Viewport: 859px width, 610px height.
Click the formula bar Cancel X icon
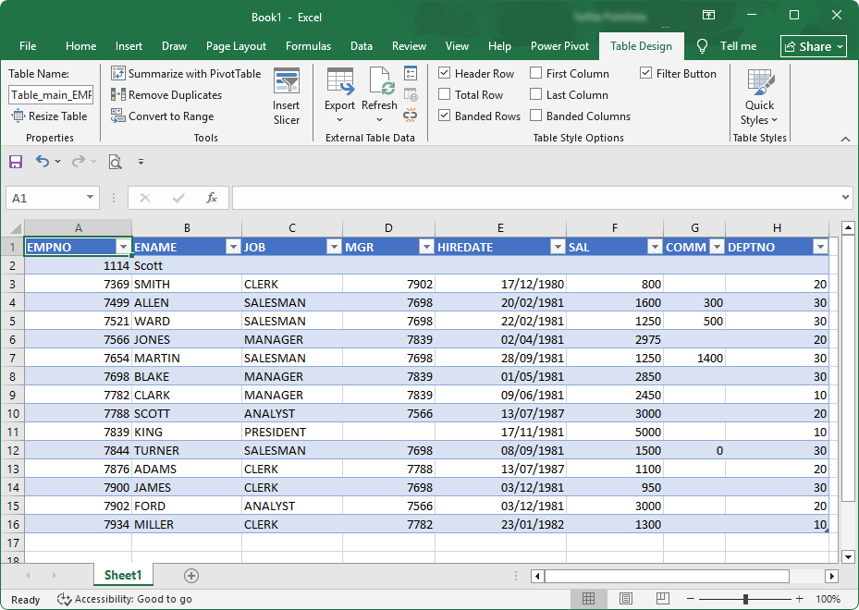[x=145, y=198]
